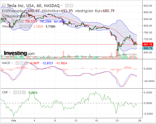Click date 23 on the time axis
Viewport: 156px width, 124px height.
tap(117, 121)
